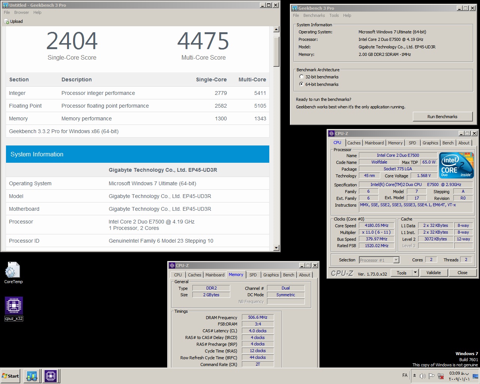Switch to CPU tab in Memory window
Viewport: 480px width, 384px height.
(178, 275)
